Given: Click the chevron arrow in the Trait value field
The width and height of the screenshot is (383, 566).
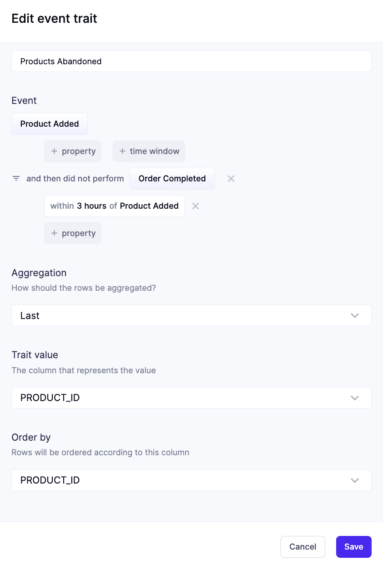Looking at the screenshot, I should click(355, 398).
